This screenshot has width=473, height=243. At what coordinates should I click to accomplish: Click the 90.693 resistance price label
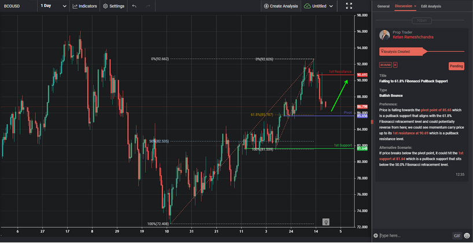point(361,74)
